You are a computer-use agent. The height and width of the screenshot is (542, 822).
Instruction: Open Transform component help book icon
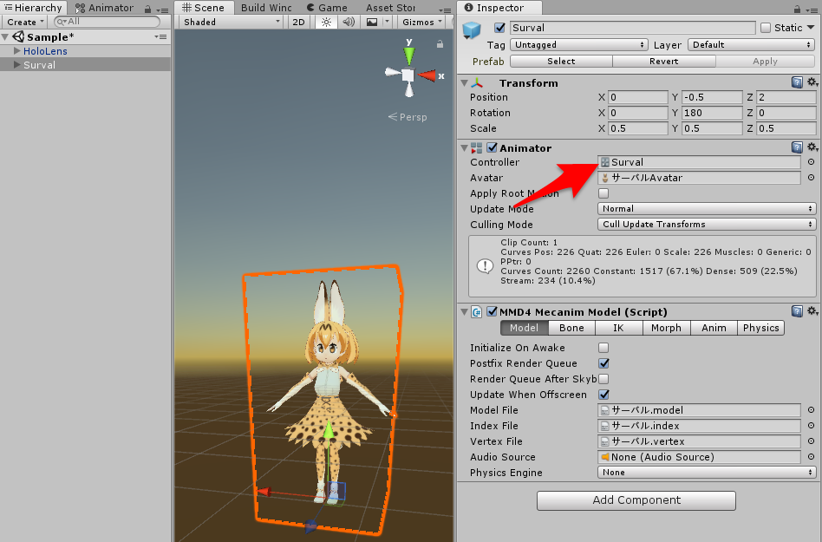[x=797, y=82]
